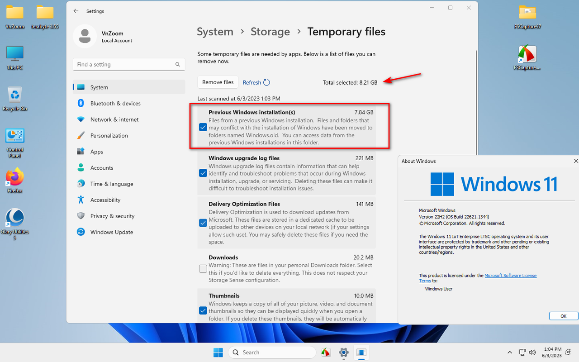Screen dimensions: 579x362
Task: Click the About Windows taskbar icon
Action: coord(361,352)
